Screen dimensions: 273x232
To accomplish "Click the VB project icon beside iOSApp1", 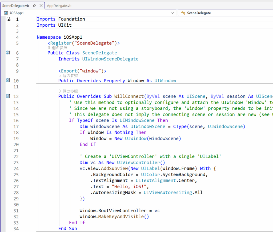I will (6, 13).
